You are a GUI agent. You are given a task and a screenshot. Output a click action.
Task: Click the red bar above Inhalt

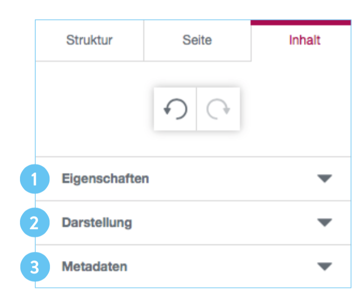(x=301, y=22)
